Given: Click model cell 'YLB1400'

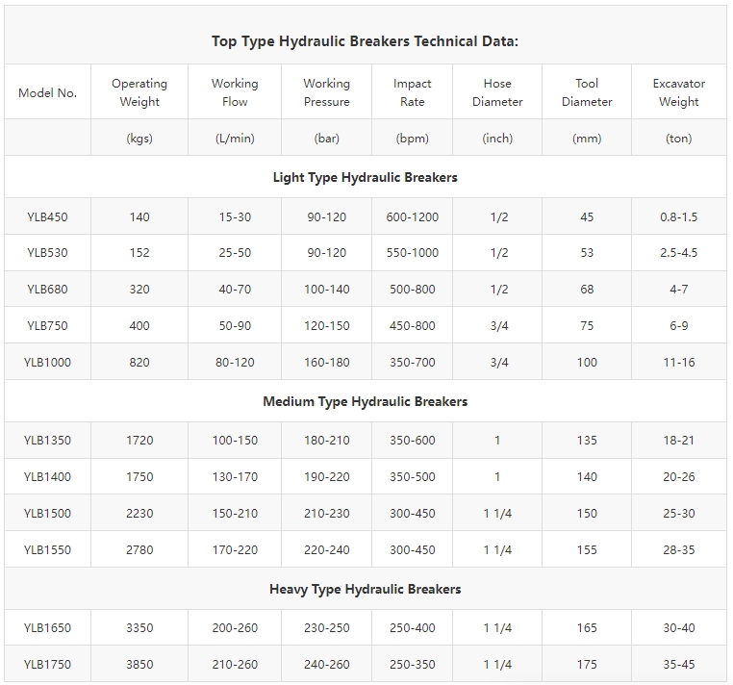Looking at the screenshot, I should point(47,476).
